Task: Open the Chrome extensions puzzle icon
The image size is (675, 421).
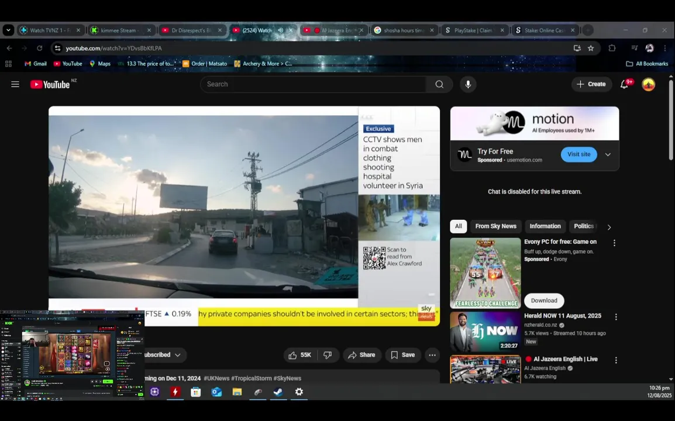Action: point(612,48)
